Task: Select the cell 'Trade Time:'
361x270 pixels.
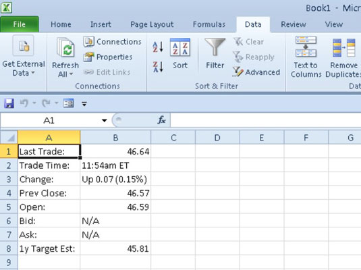Action: click(x=49, y=165)
